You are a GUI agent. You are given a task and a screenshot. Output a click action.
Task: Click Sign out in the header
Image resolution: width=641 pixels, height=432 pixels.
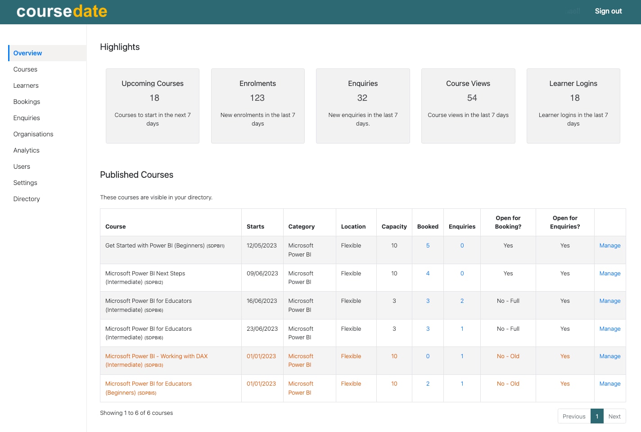click(x=608, y=11)
